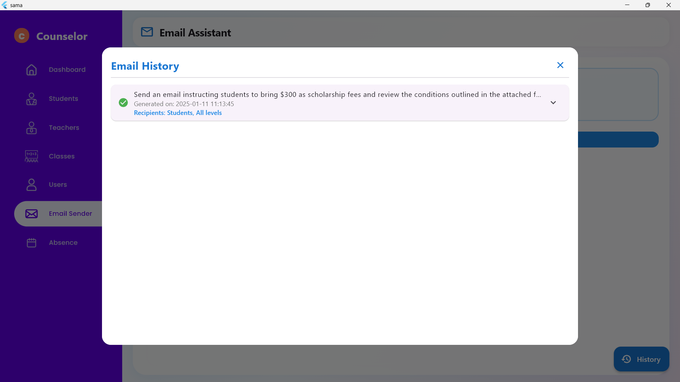Screen dimensions: 680x382
Task: Click the Teachers sidebar icon
Action: (x=32, y=128)
